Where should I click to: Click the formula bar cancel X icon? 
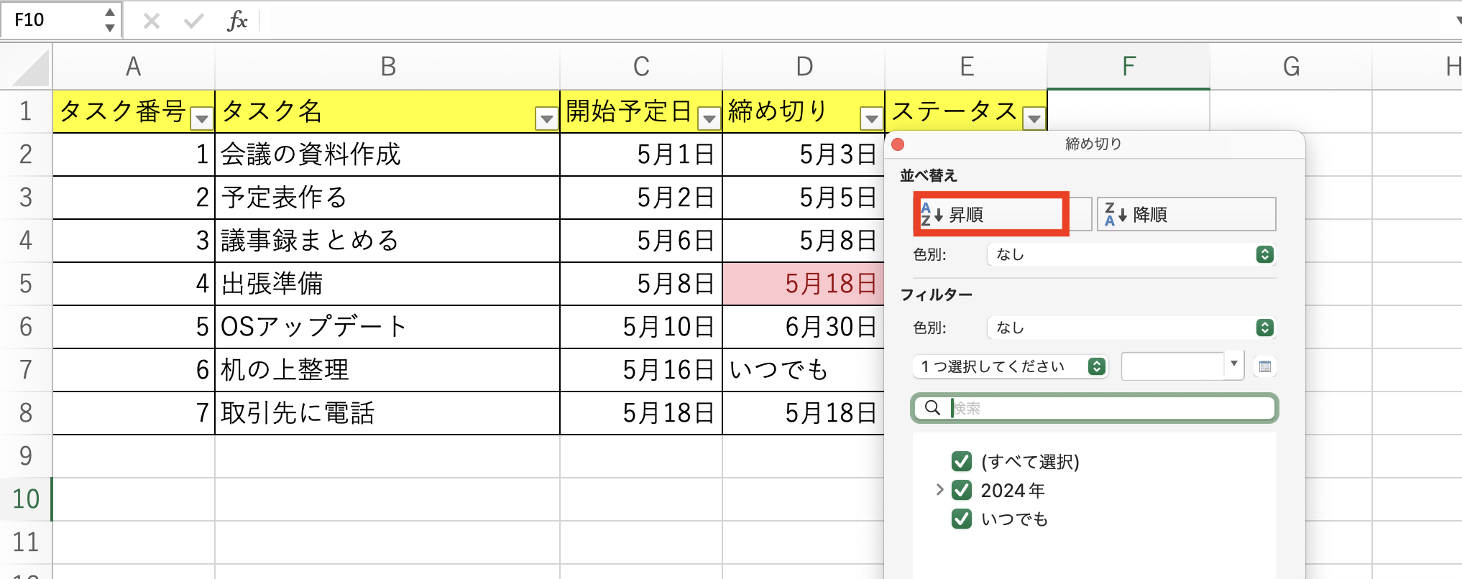151,21
